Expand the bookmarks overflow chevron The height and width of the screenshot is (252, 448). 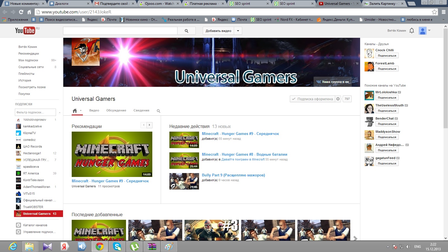pos(444,20)
